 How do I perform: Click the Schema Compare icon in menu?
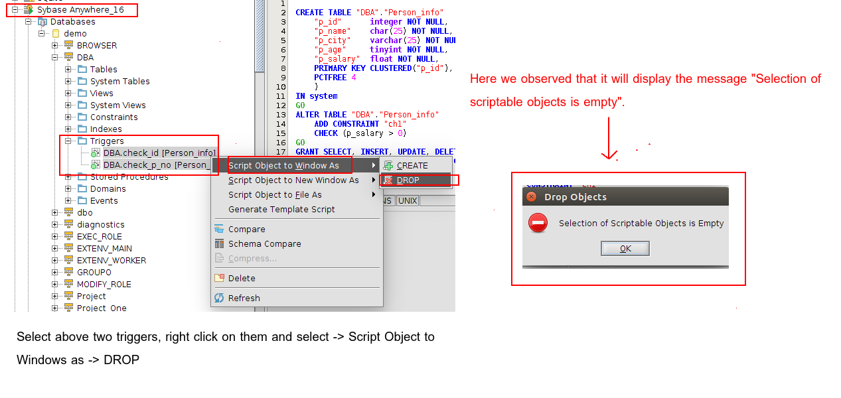tap(219, 244)
